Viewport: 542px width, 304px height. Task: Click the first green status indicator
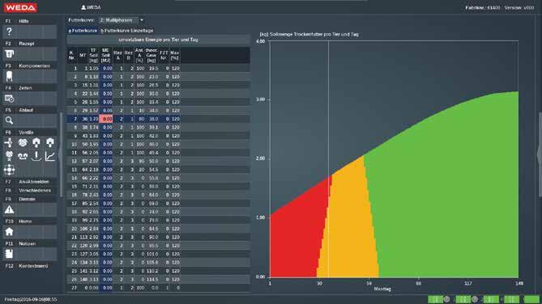[x=435, y=299]
